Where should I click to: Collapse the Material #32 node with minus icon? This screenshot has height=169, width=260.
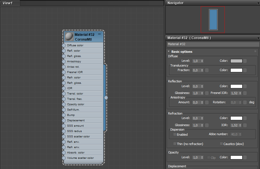click(99, 34)
